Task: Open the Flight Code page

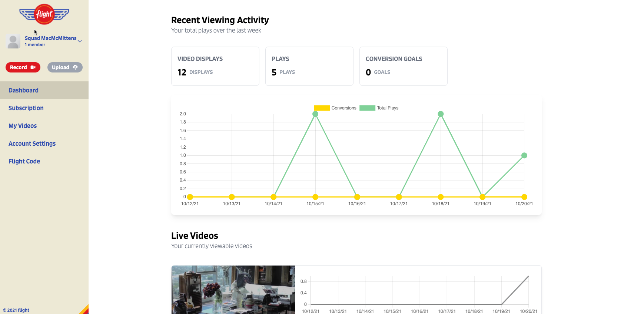Action: (x=24, y=161)
